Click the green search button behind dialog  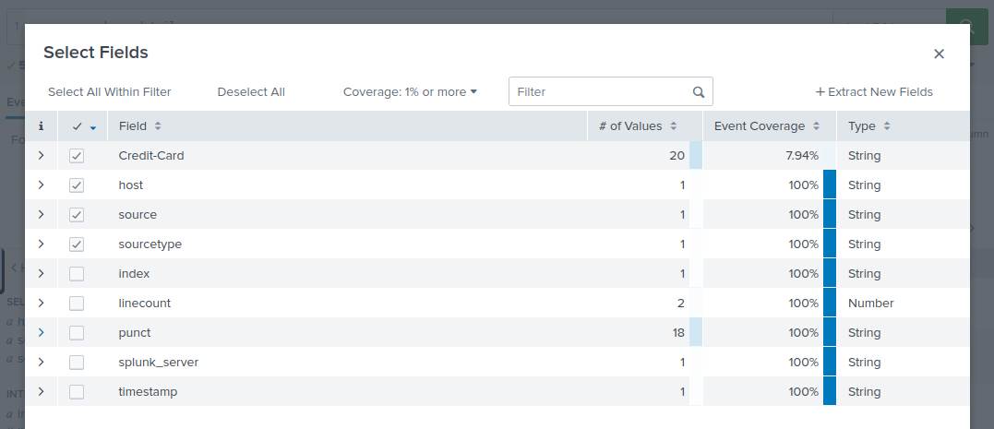point(966,25)
